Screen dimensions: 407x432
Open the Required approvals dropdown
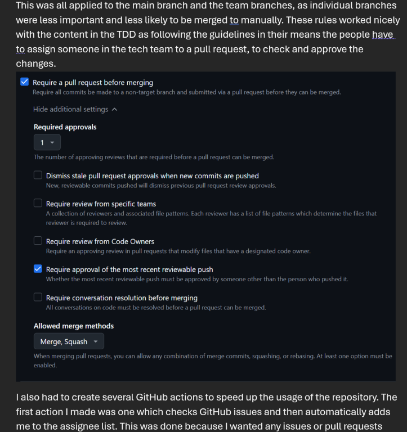(47, 142)
